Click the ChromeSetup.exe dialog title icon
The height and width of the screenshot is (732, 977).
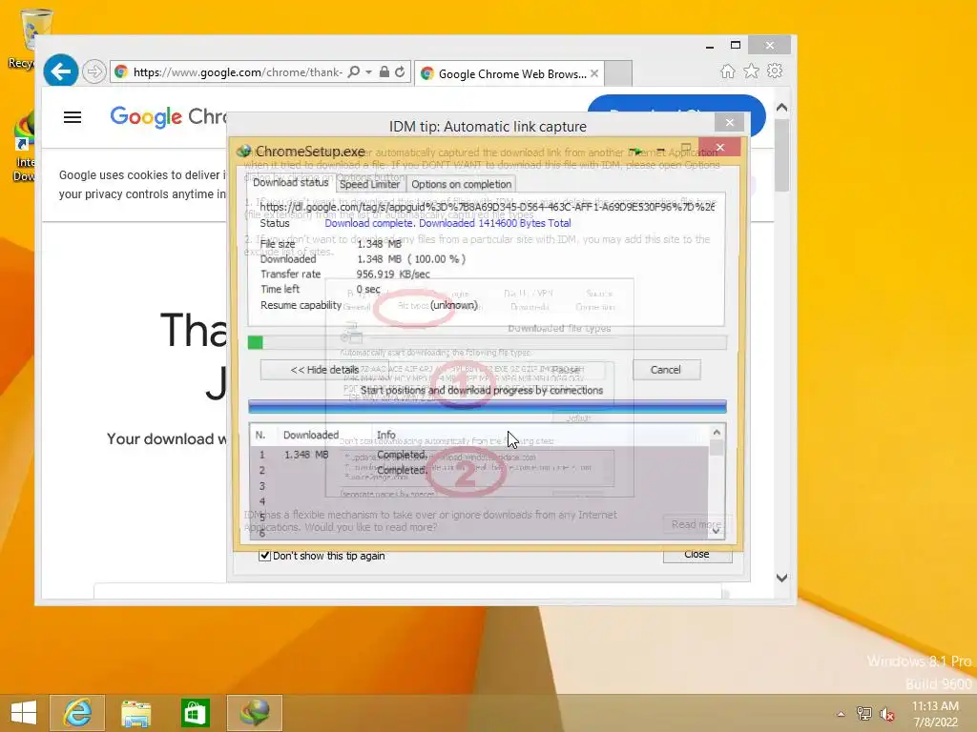[x=244, y=152]
